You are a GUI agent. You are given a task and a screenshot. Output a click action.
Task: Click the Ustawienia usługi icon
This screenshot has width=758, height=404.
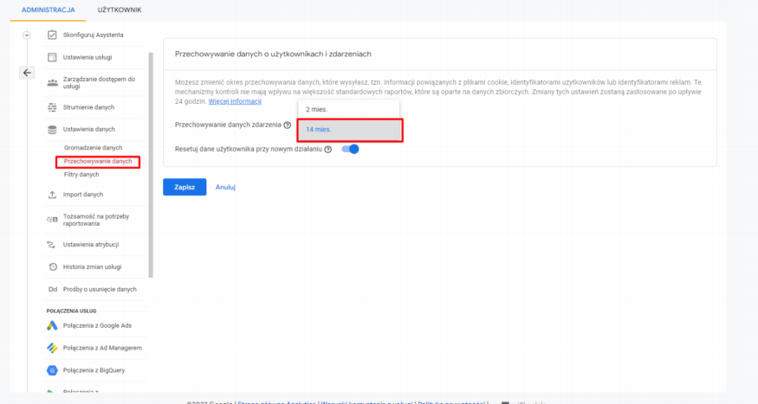point(52,57)
